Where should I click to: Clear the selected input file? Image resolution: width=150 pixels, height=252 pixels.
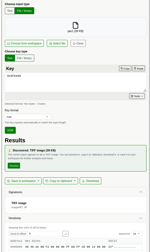[78, 43]
